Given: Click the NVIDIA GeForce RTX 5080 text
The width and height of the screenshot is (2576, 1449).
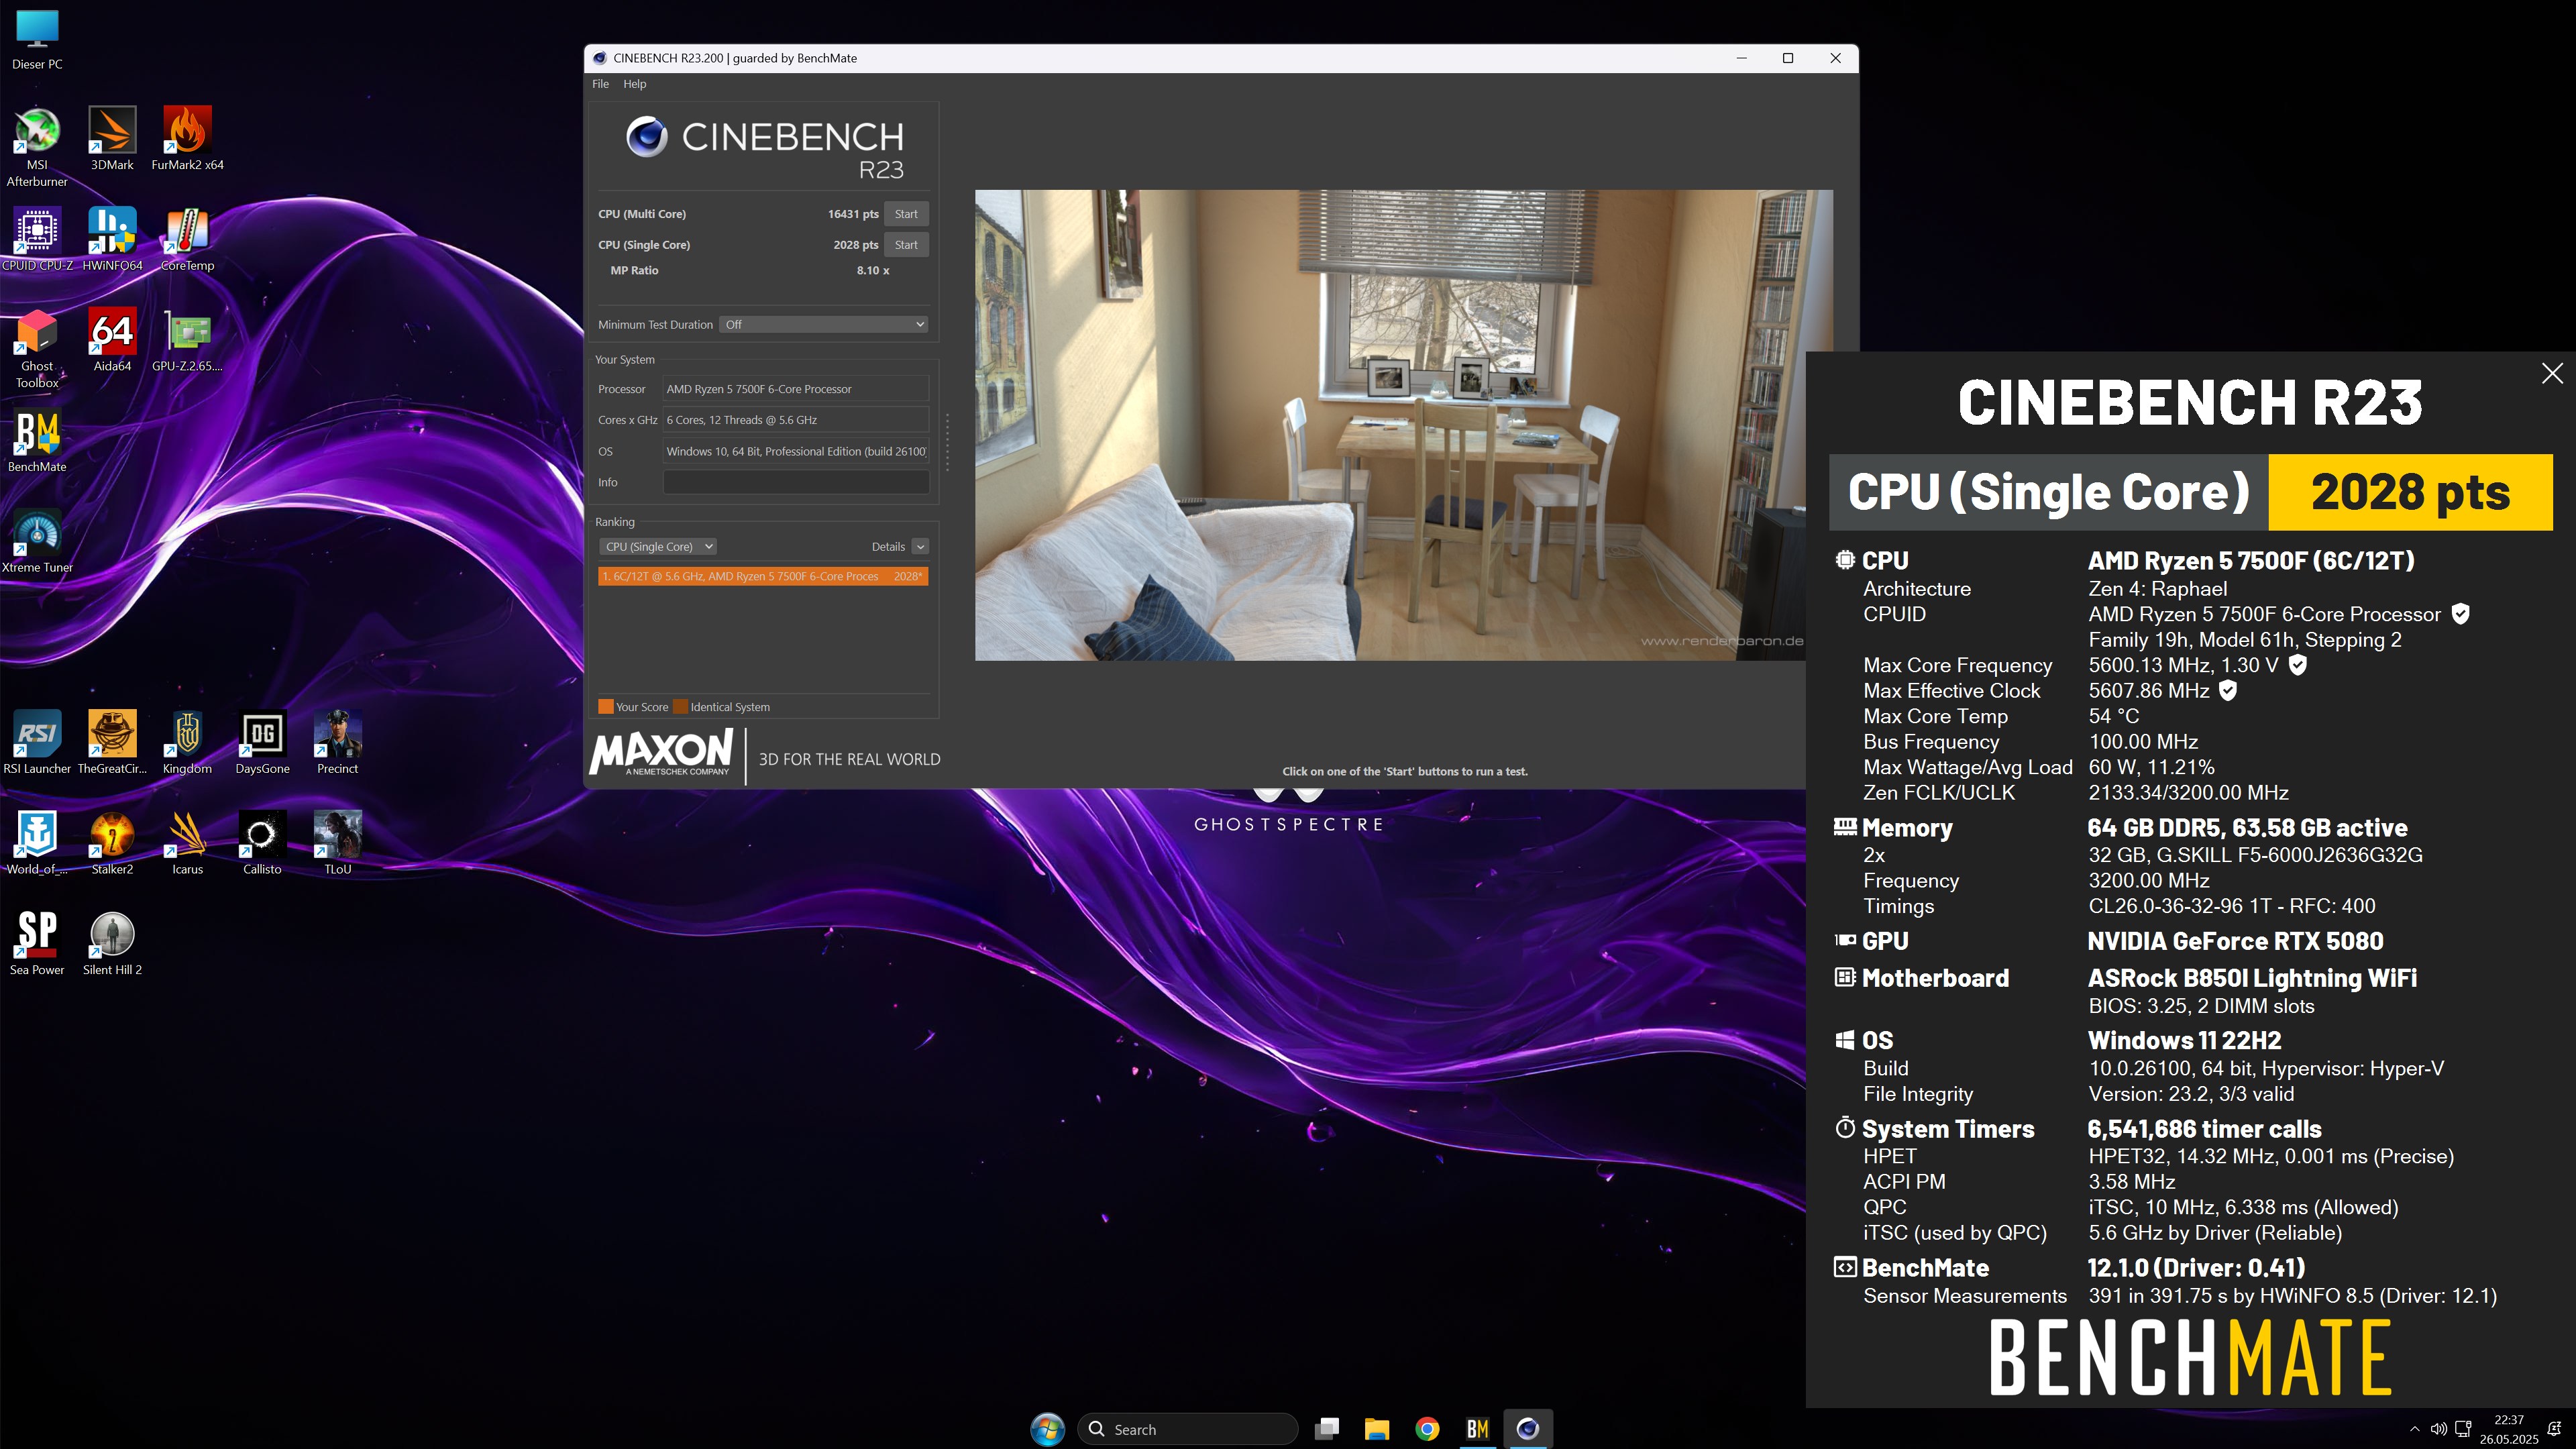Looking at the screenshot, I should pyautogui.click(x=2235, y=941).
